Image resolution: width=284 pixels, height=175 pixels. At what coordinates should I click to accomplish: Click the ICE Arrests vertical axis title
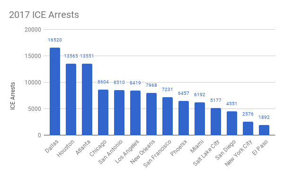[x=12, y=96]
